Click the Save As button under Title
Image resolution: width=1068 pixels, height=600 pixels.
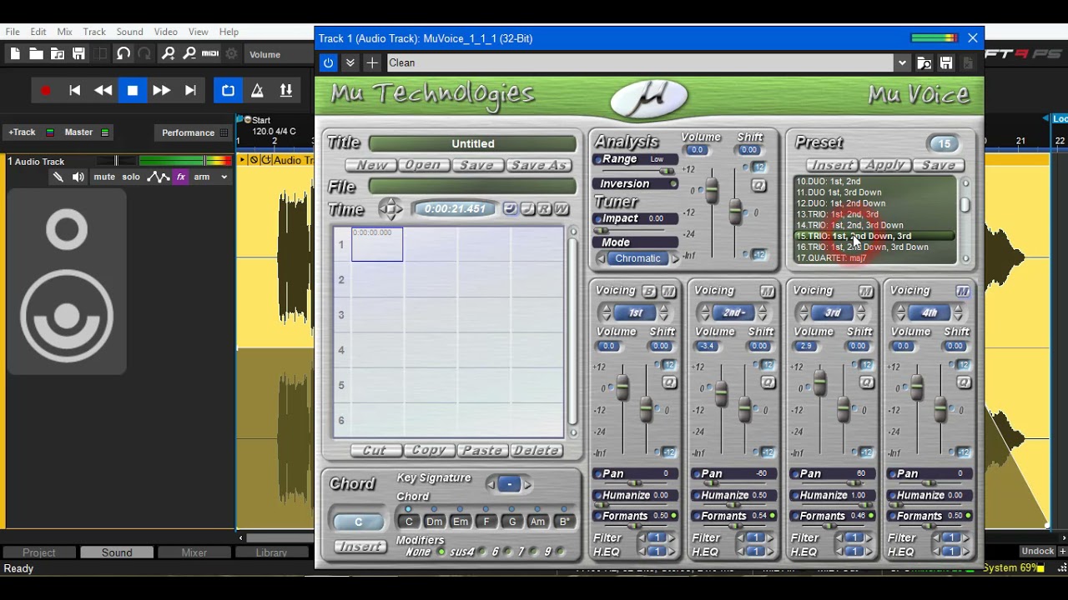[x=538, y=165]
